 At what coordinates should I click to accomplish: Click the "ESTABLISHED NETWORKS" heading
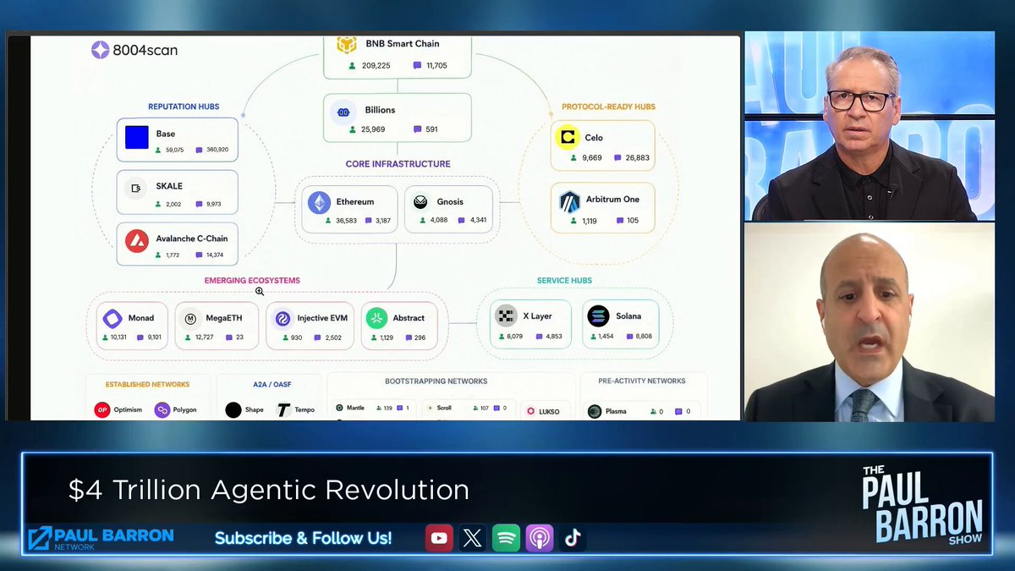[x=147, y=385]
